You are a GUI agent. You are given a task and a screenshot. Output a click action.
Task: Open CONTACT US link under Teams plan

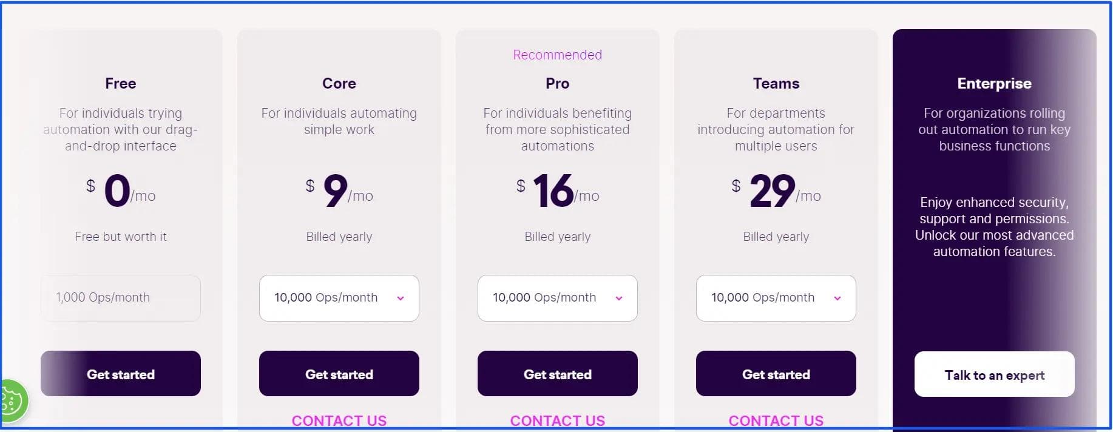776,420
